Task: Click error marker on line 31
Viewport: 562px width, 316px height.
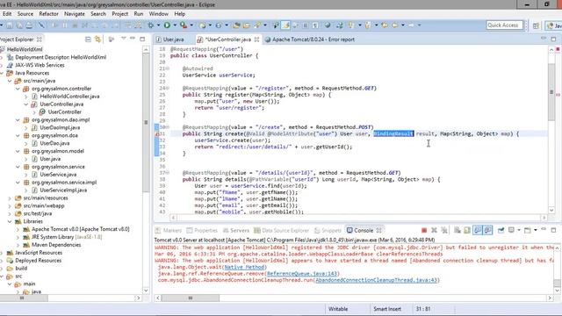Action: [x=157, y=133]
